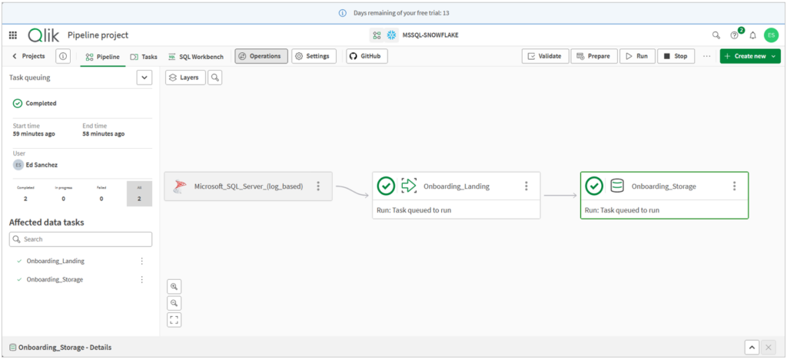The width and height of the screenshot is (787, 359).
Task: Open the Settings button
Action: [x=314, y=56]
